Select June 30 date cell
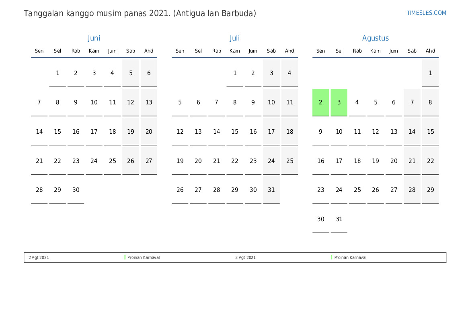This screenshot has height=332, width=470. (76, 190)
